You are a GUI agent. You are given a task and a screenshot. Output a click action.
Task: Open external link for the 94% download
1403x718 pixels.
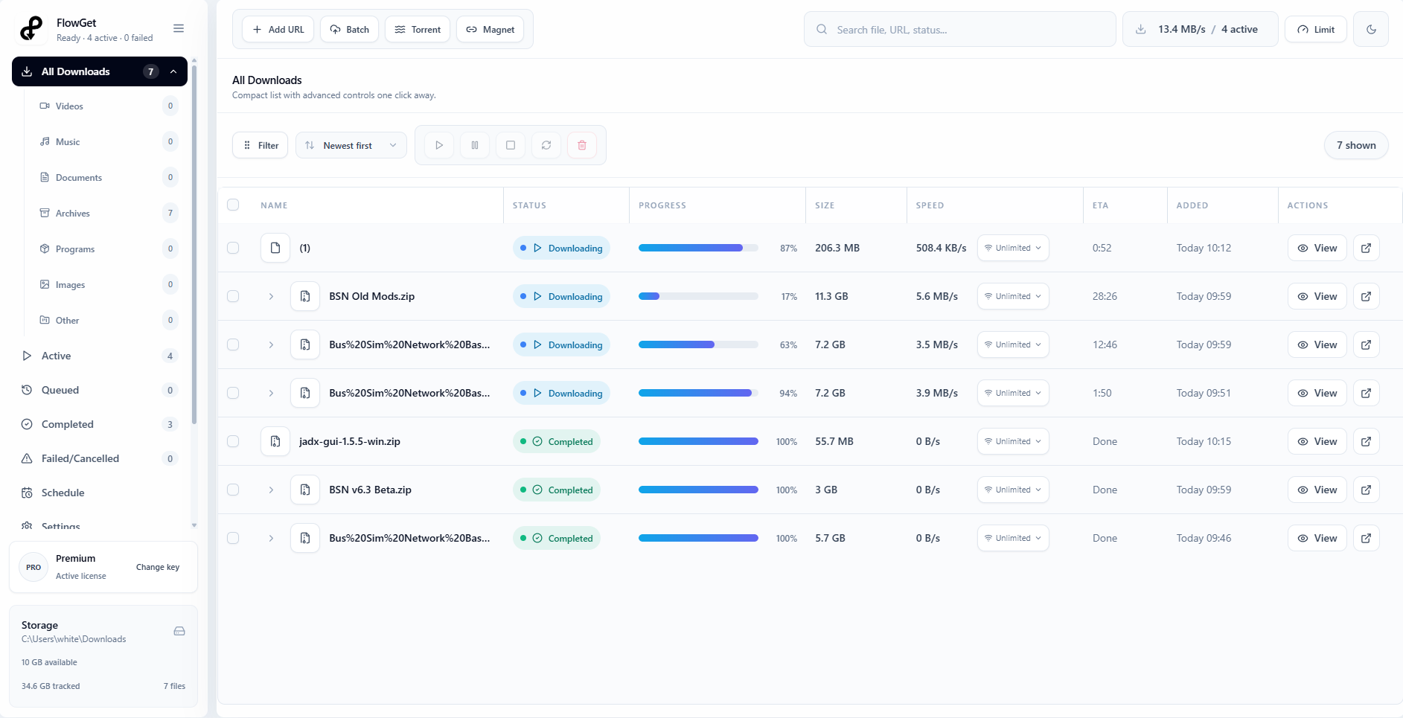1367,393
